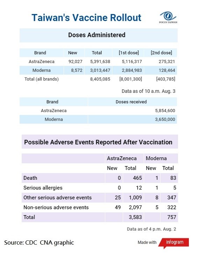Select AstraZeneca doses received value 5,854,600
Viewport: 199px width, 253px height.
(165, 111)
